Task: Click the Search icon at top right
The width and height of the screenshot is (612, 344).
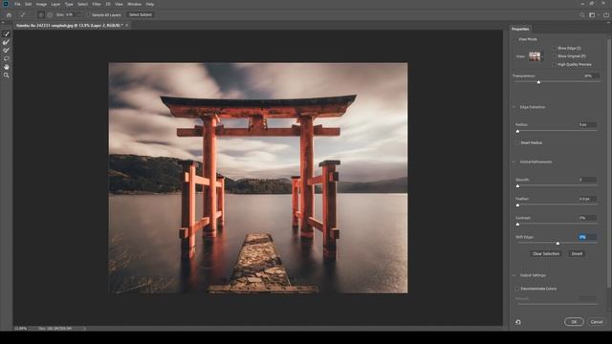Action: (x=582, y=15)
